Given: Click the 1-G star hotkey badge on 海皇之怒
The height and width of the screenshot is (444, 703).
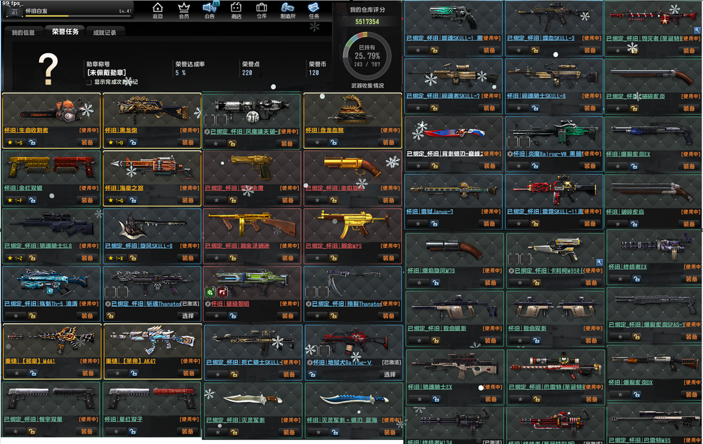Looking at the screenshot, I should pyautogui.click(x=116, y=200).
